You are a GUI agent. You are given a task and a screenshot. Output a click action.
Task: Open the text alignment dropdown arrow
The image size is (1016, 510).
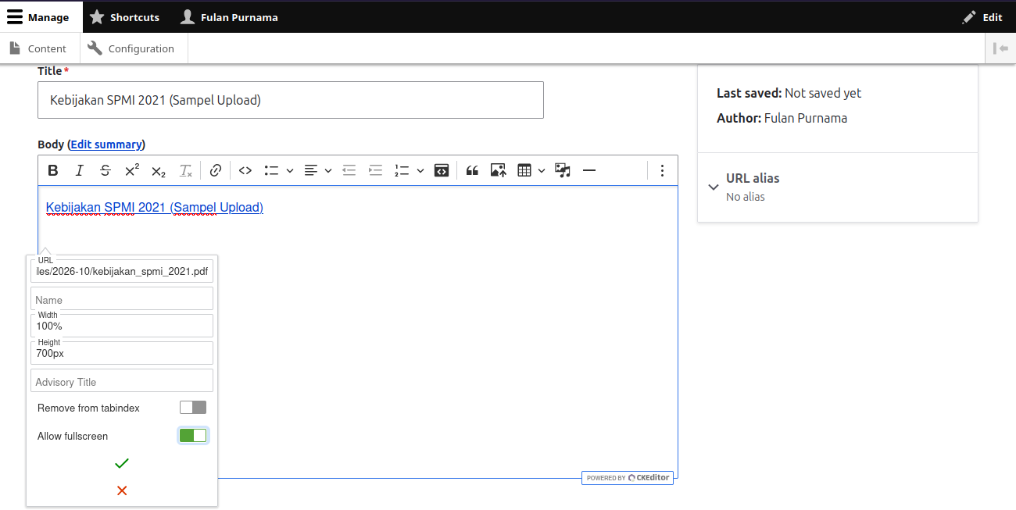(328, 170)
